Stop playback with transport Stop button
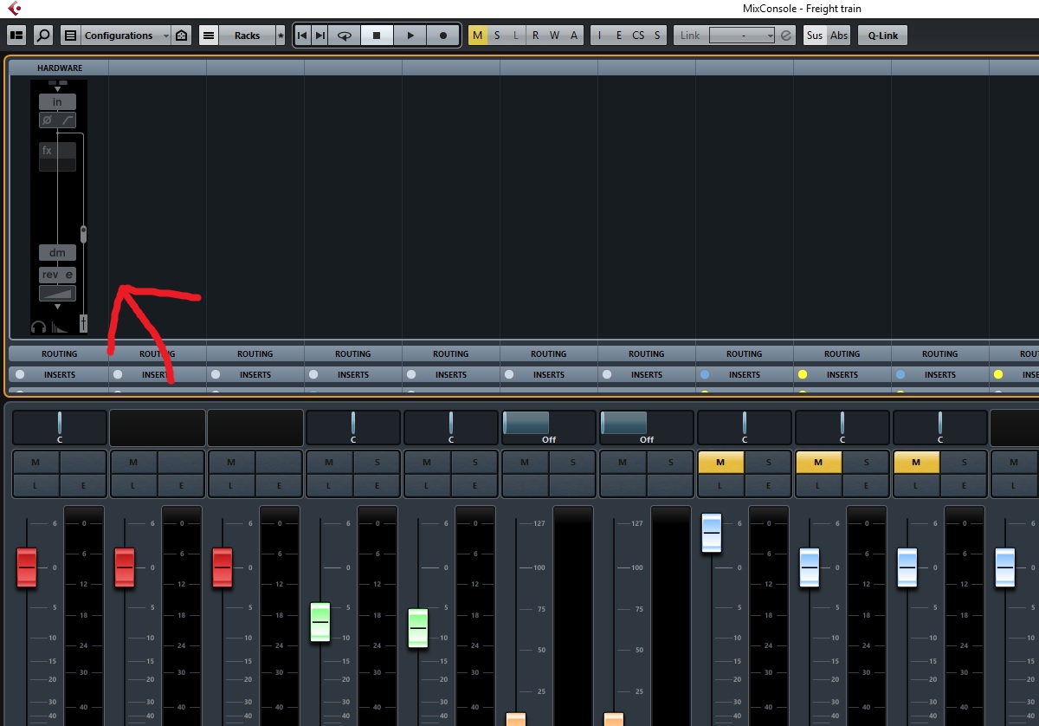This screenshot has height=726, width=1039. pos(377,36)
